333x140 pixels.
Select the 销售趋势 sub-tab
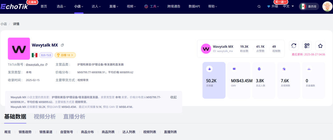[x=25, y=132]
